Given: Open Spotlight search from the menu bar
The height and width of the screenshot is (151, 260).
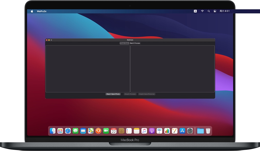Looking at the screenshot, I should pos(208,11).
